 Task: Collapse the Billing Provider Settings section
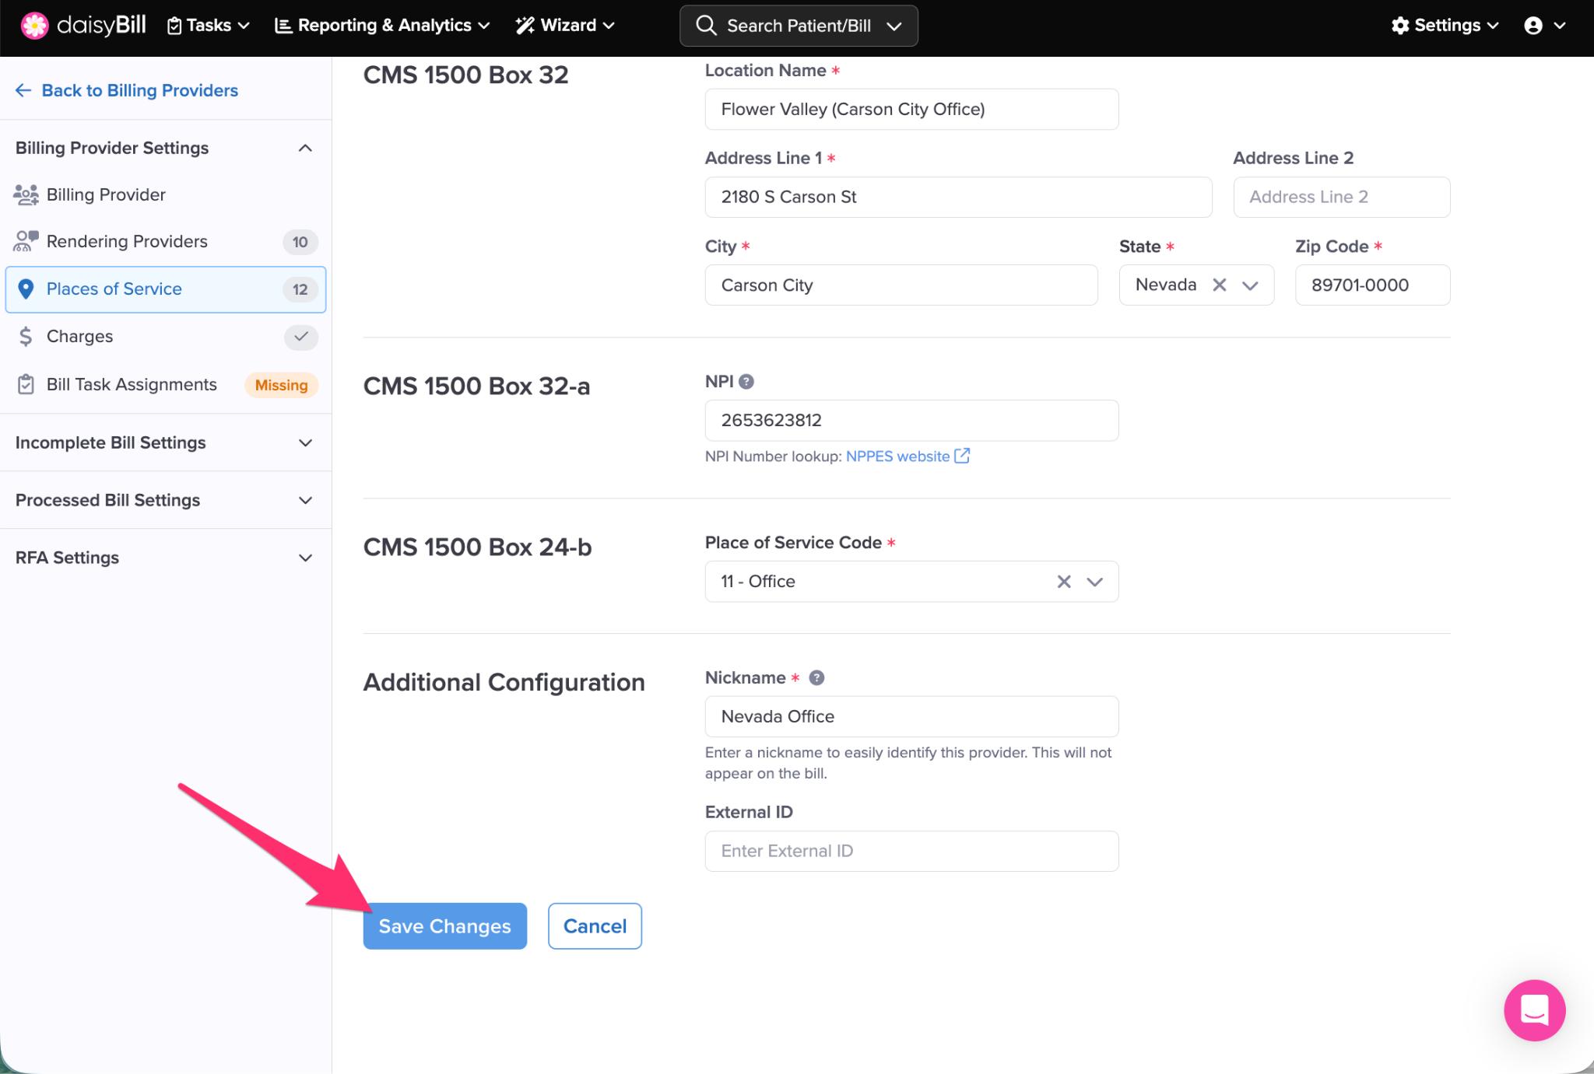tap(305, 148)
